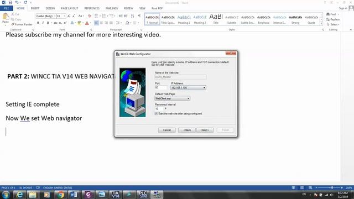Screen dimensions: 354x199
Task: Toggle superscript formatting
Action: click(65, 23)
